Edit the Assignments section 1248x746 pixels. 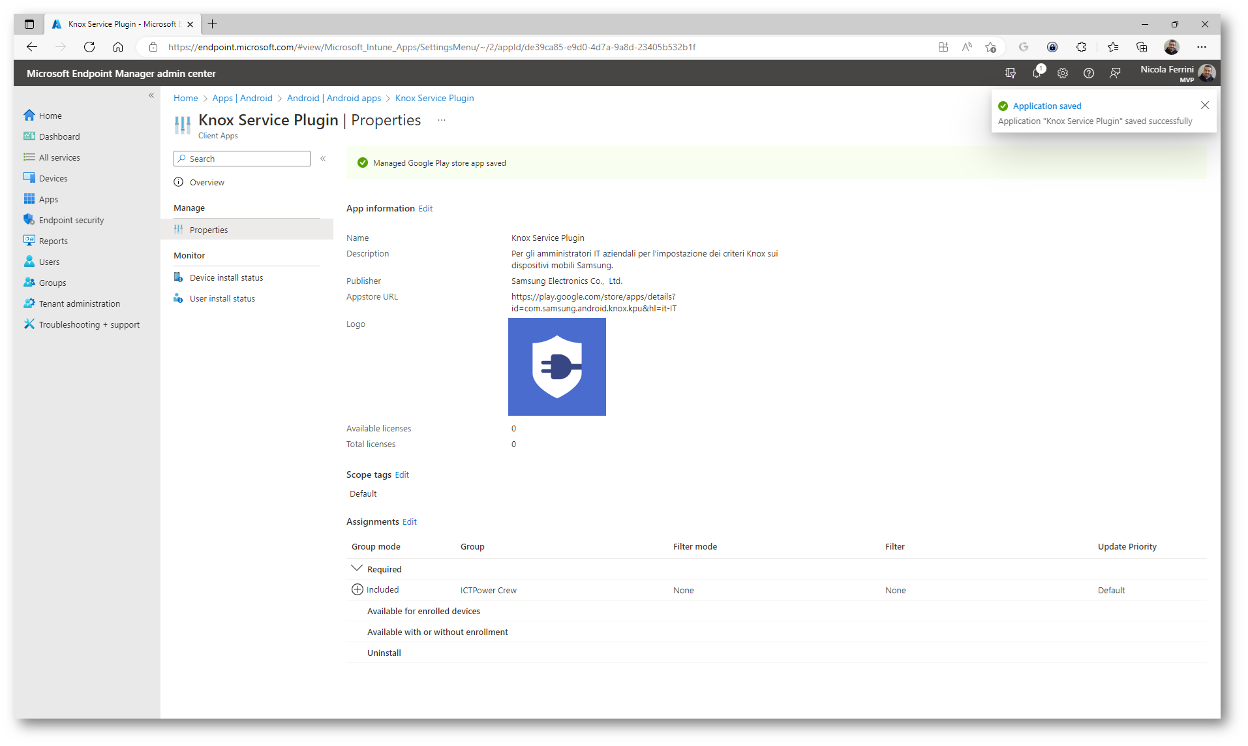click(x=410, y=521)
